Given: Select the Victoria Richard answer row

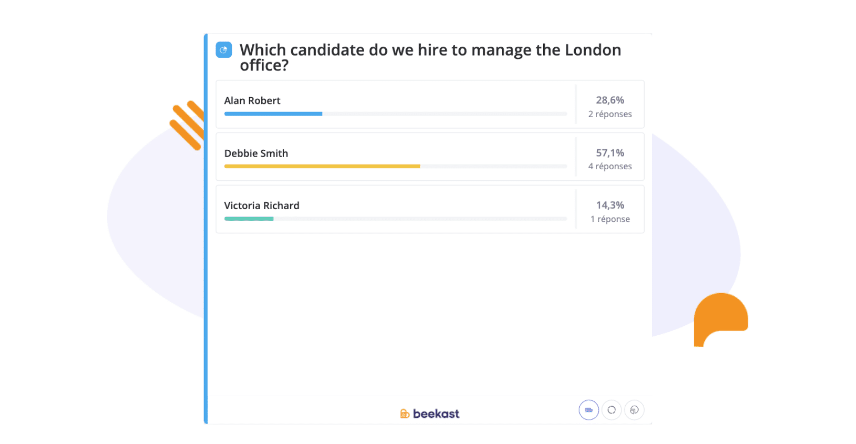Looking at the screenshot, I should pos(430,209).
